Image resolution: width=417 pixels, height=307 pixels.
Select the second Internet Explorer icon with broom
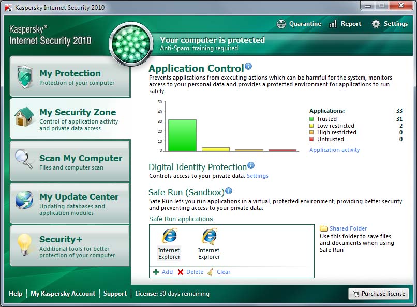coord(210,236)
